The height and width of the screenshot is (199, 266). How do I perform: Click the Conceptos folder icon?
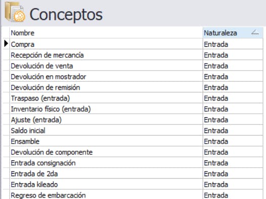click(15, 12)
